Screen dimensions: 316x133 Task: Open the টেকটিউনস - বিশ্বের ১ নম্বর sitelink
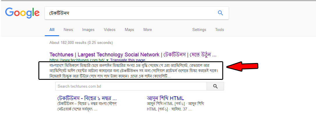pyautogui.click(x=87, y=98)
